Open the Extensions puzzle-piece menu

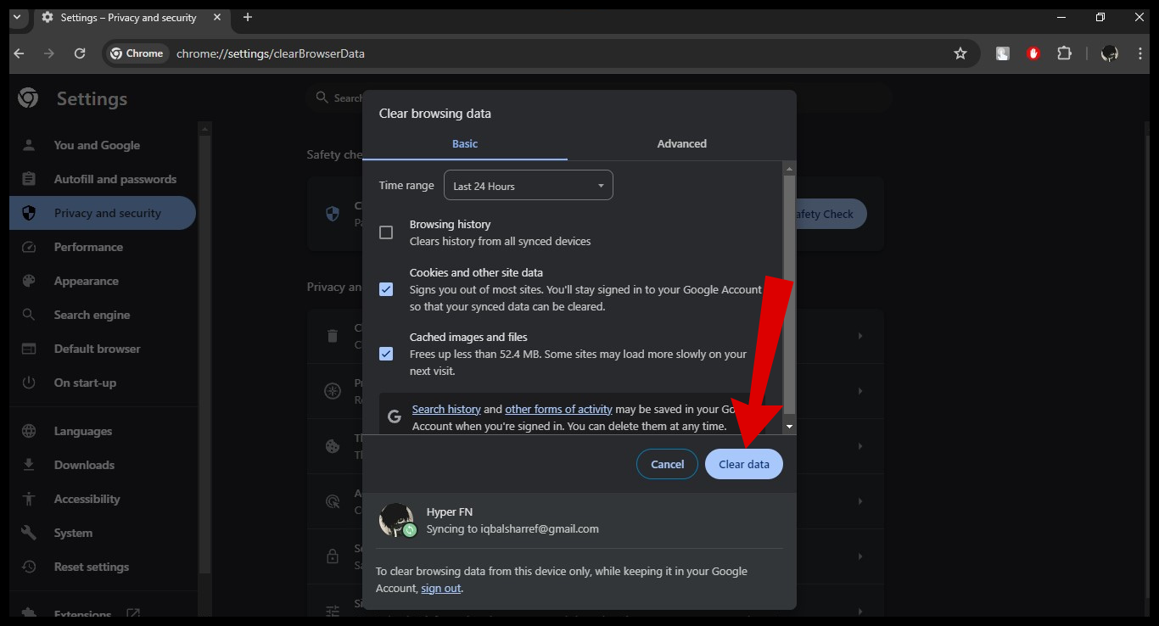[1064, 53]
